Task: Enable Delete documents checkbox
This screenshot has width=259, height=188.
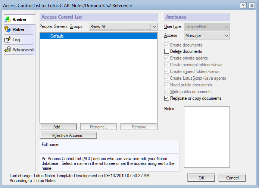Action: click(x=166, y=51)
